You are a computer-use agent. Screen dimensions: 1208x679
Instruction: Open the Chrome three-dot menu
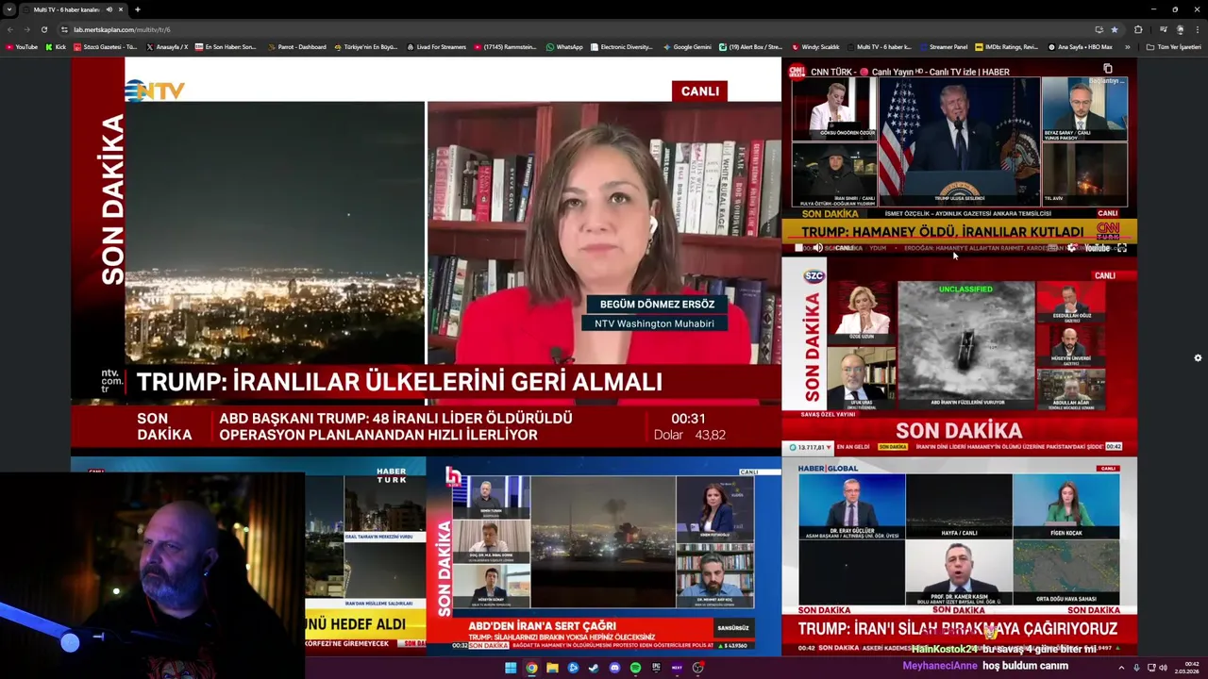1197,29
